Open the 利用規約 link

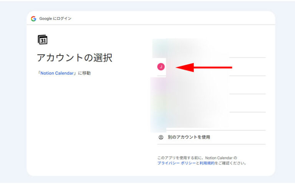(x=207, y=163)
